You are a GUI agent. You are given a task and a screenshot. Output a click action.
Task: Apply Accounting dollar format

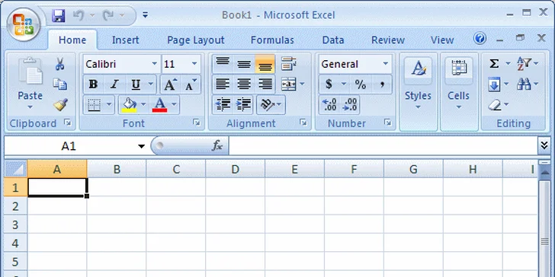point(329,84)
